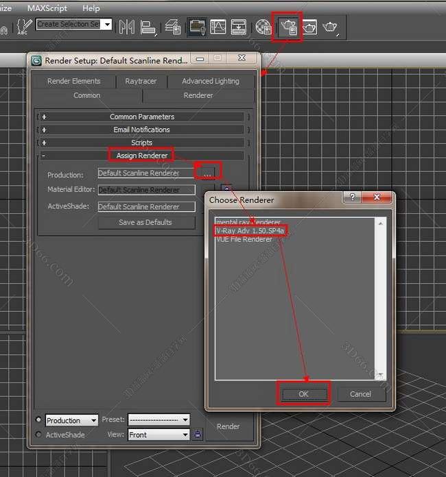This screenshot has height=477, width=446.
Task: Toggle the lock icon beside View dropdown
Action: click(198, 435)
